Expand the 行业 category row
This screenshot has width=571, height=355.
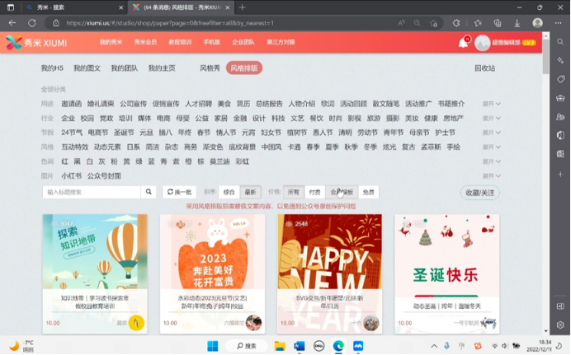tap(492, 118)
